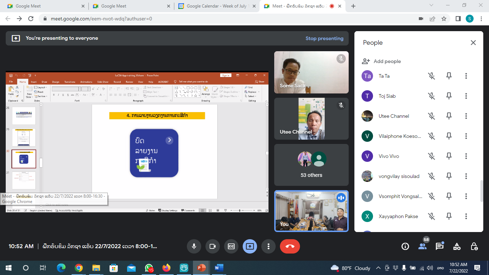
Task: Turn off camera in Meet control bar
Action: pyautogui.click(x=213, y=246)
